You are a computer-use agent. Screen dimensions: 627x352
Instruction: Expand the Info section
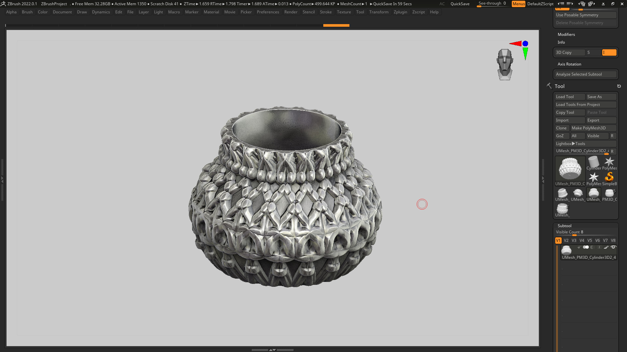coord(561,42)
